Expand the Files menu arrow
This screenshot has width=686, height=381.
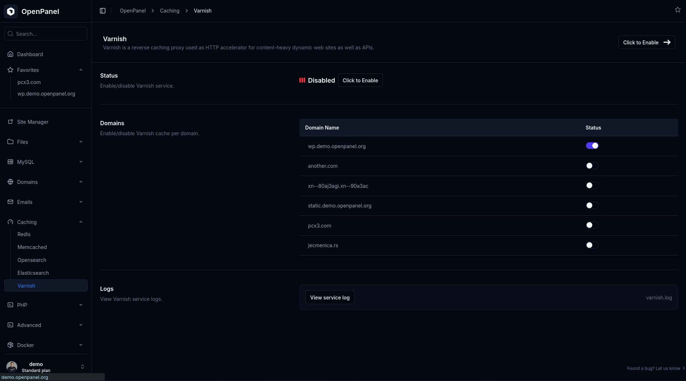coord(81,142)
